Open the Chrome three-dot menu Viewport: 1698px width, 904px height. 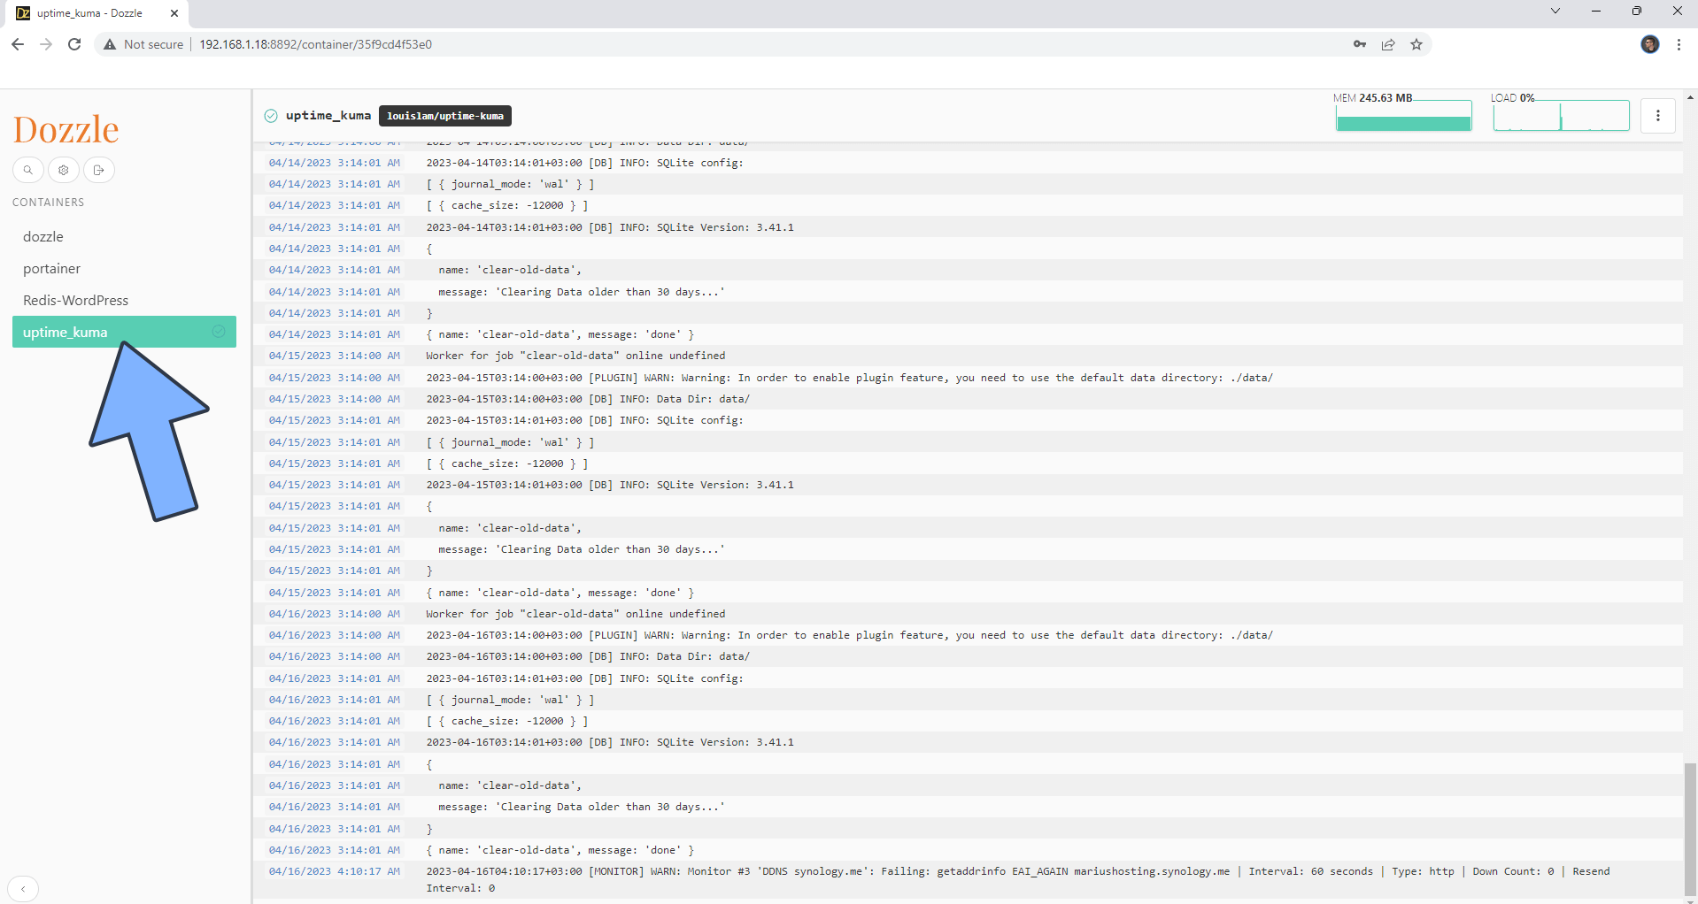coord(1679,44)
